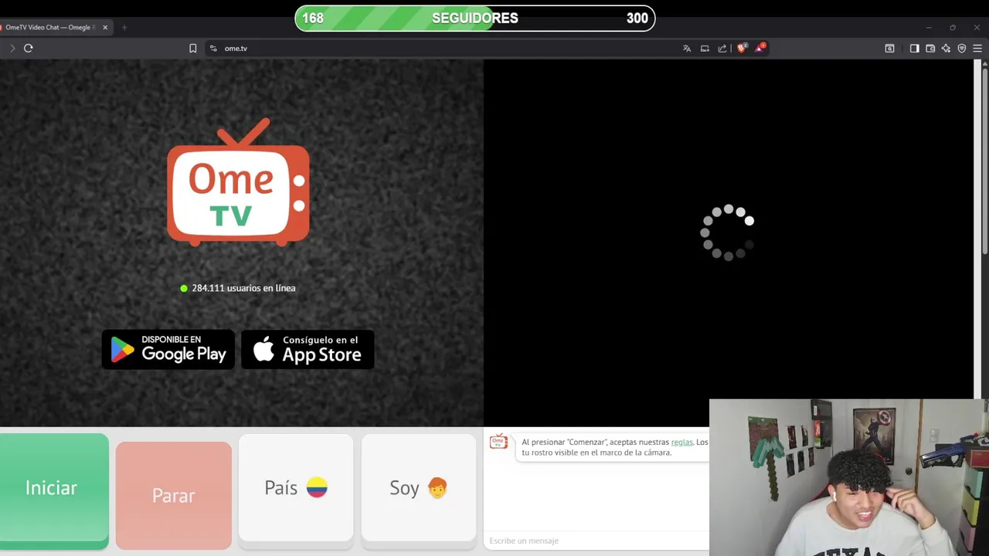Click the Ome TV logo
This screenshot has width=989, height=556.
click(239, 182)
